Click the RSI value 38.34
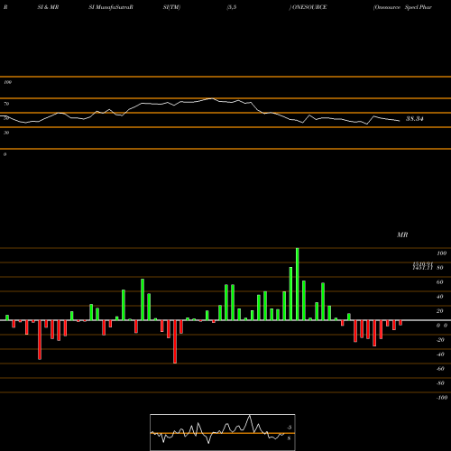Image resolution: width=451 pixels, height=451 pixels. coord(415,119)
